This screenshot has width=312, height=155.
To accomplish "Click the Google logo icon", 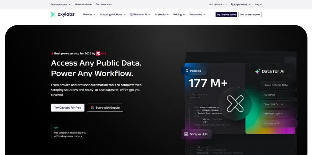I will [92, 107].
